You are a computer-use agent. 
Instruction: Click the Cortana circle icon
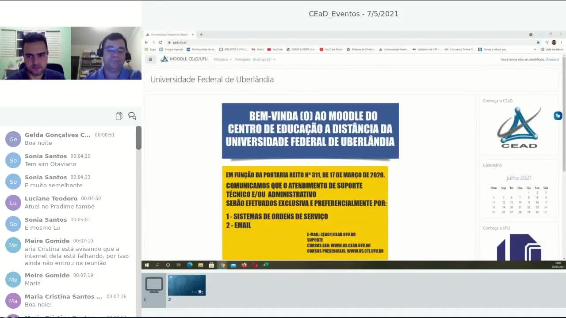(168, 265)
